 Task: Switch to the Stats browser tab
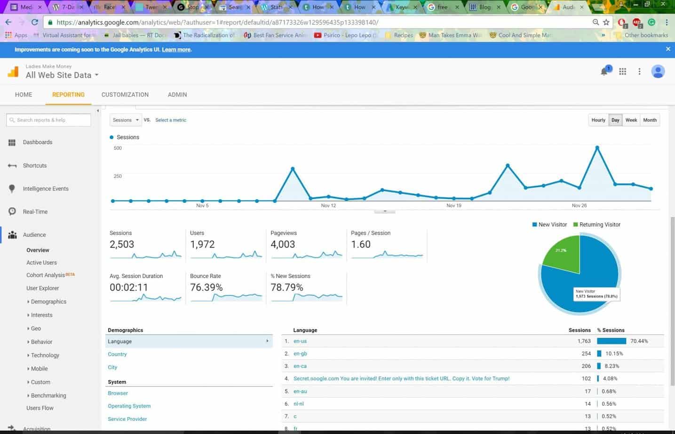tap(277, 7)
